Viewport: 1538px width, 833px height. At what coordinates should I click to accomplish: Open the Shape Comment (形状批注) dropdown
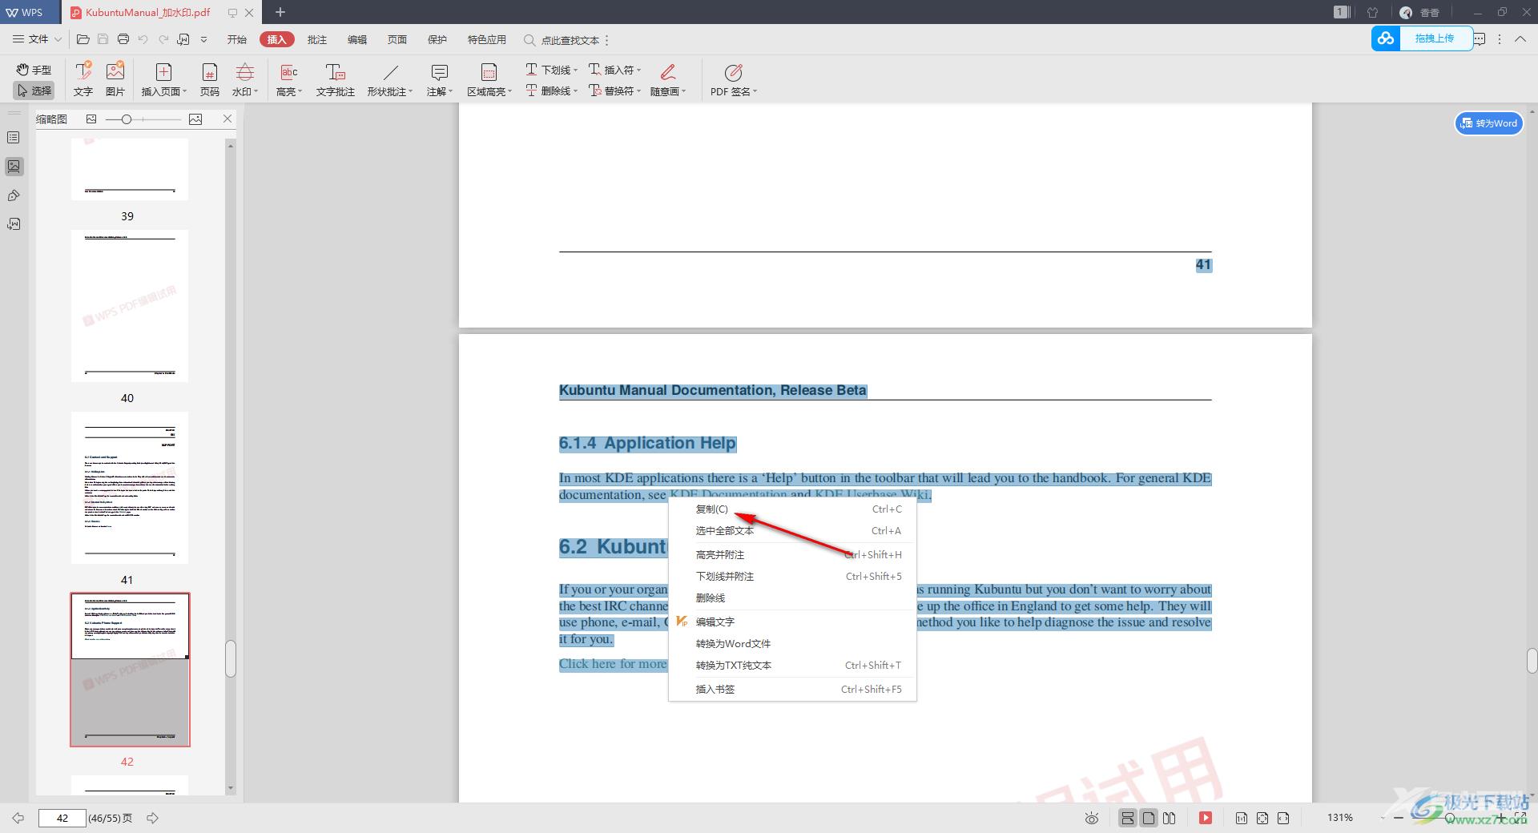pyautogui.click(x=390, y=79)
